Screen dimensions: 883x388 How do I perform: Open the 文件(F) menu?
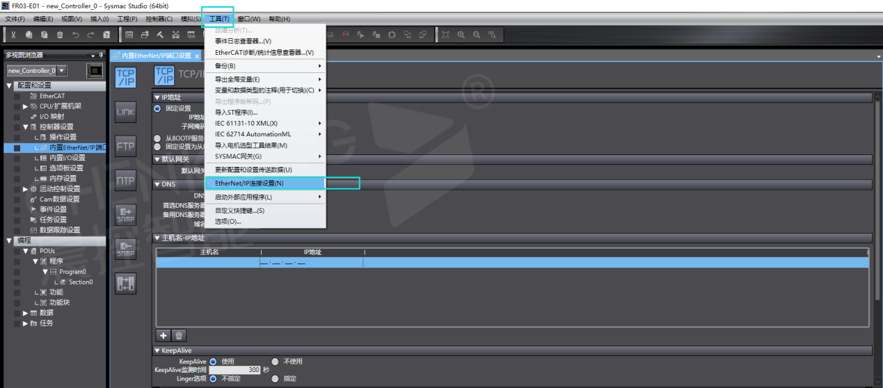[15, 19]
